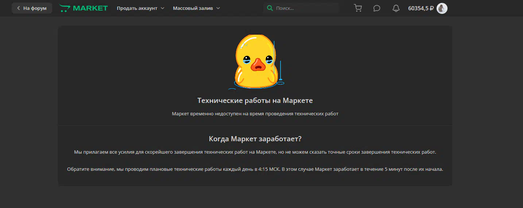Click the paragraph starting "Обратите внимание"
The image size is (523, 208).
pos(255,169)
